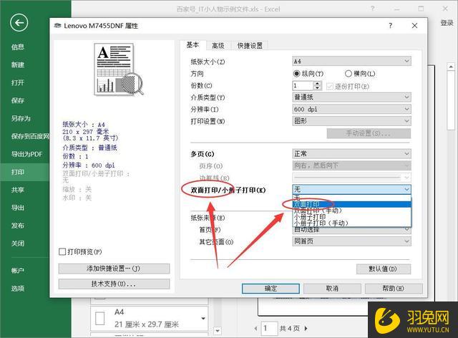Increase the copies count with up arrow
The height and width of the screenshot is (338, 458).
pos(318,83)
